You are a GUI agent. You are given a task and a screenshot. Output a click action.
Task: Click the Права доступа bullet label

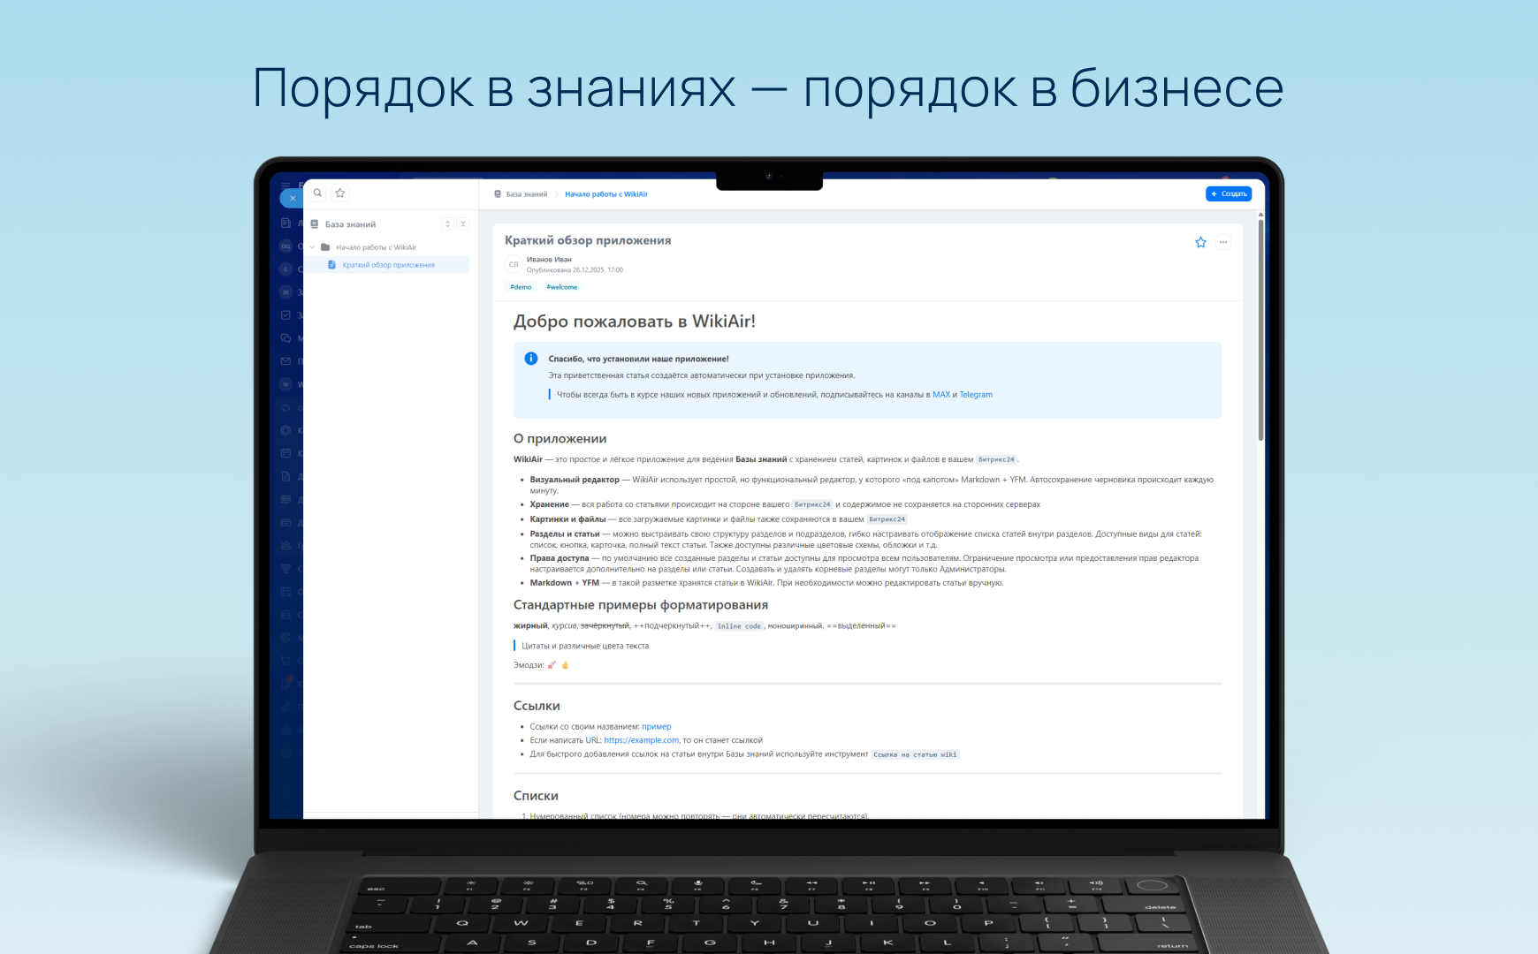(560, 558)
